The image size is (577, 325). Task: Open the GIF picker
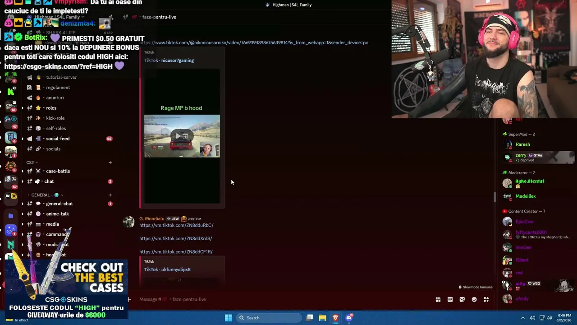450,299
